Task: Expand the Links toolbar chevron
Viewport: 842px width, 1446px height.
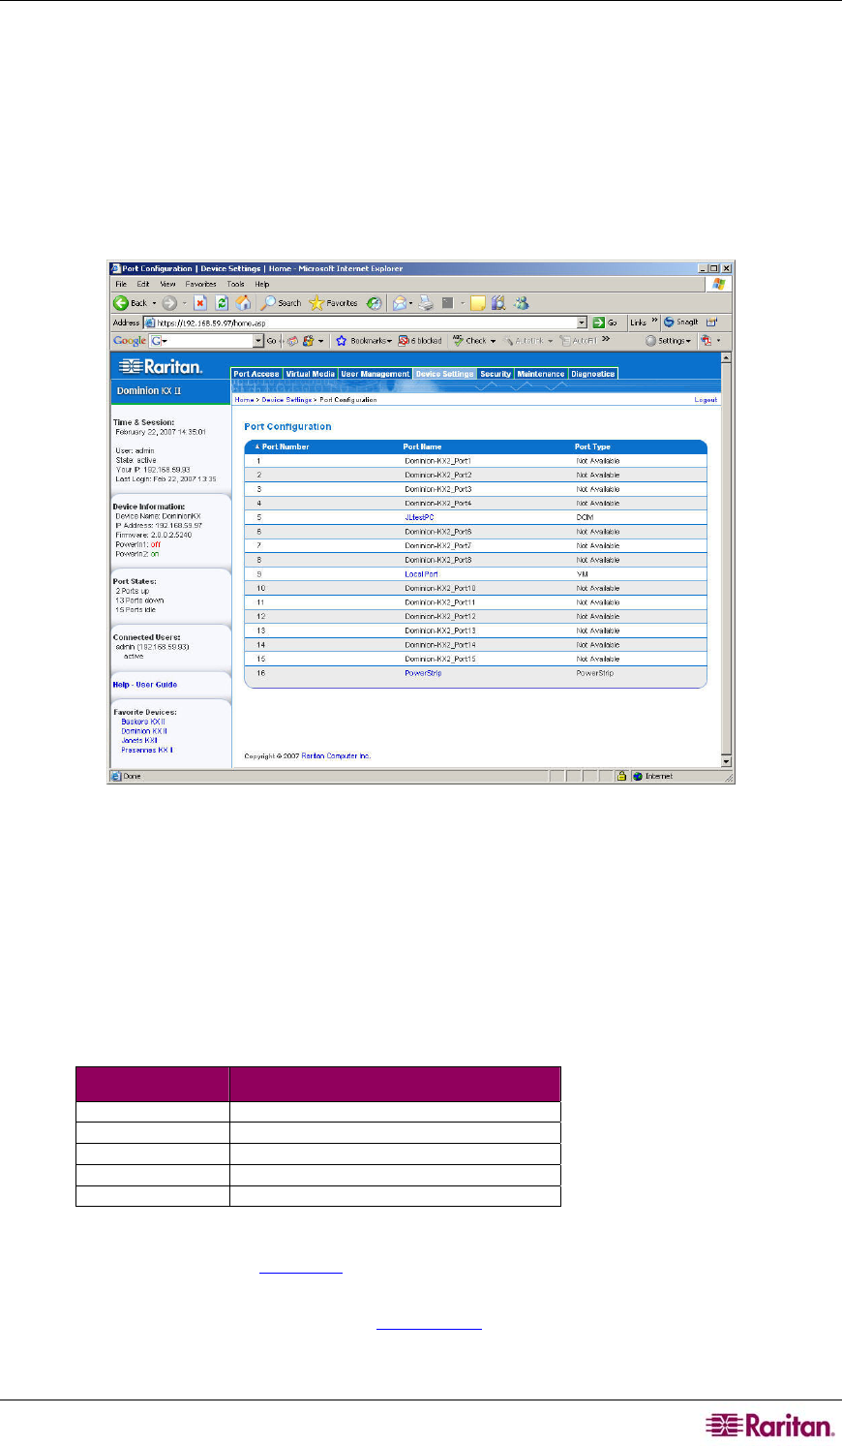Action: coord(654,322)
